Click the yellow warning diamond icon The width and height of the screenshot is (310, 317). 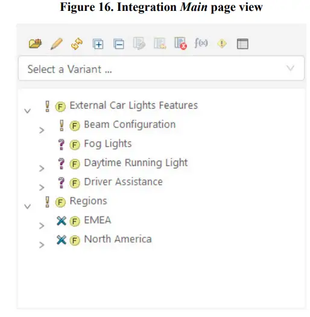[x=222, y=43]
